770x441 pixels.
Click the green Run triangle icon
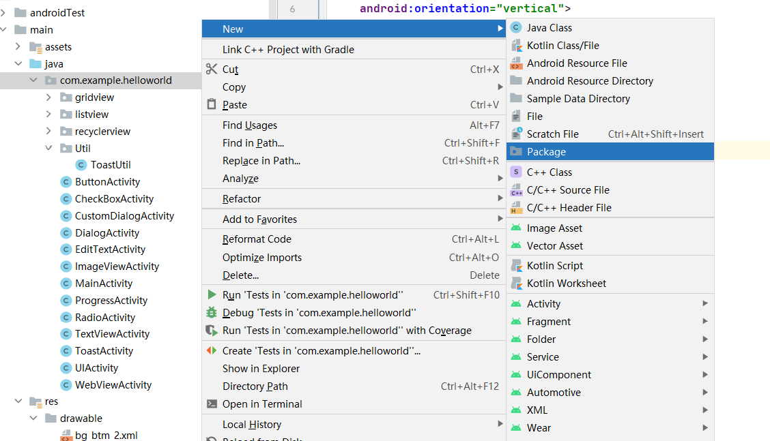tap(211, 295)
